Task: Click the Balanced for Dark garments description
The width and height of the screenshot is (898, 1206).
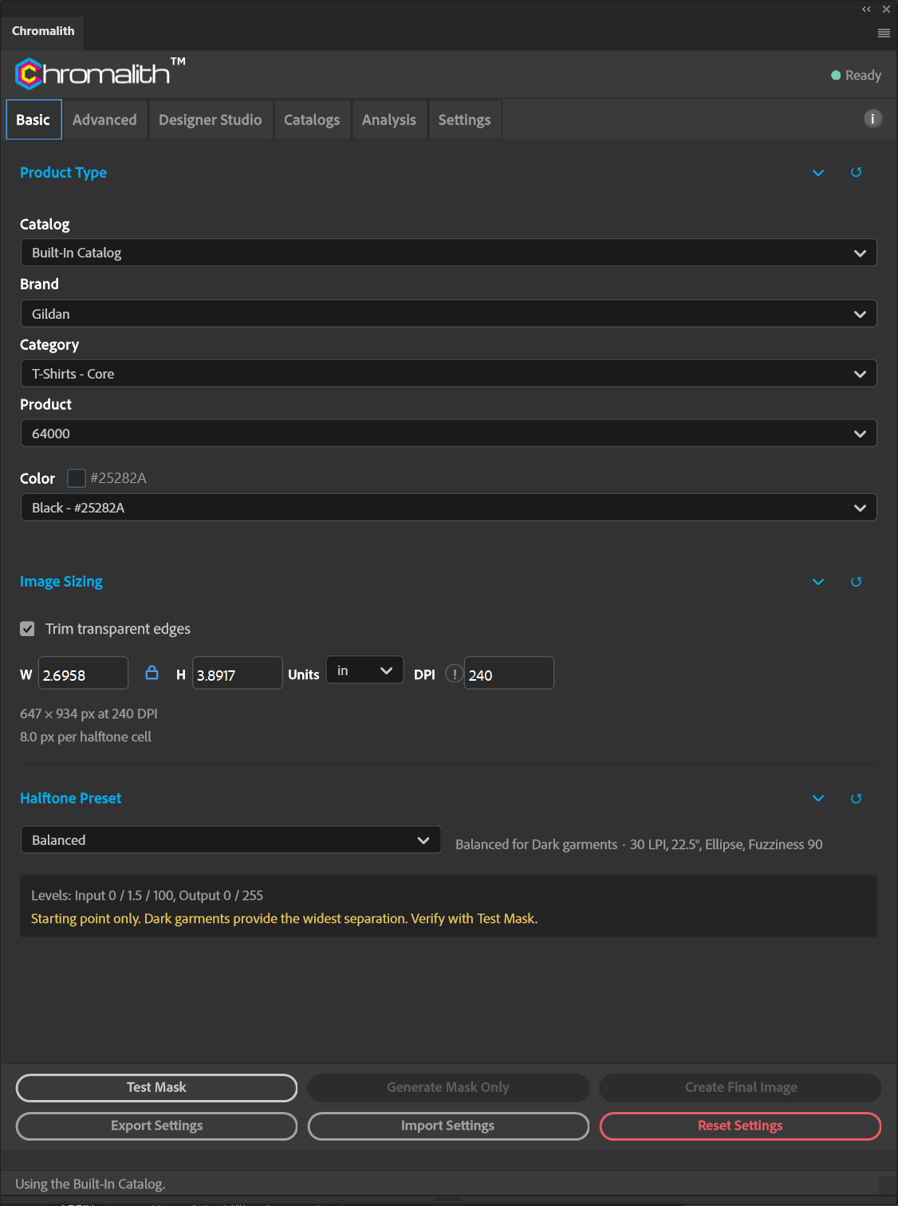Action: [639, 844]
